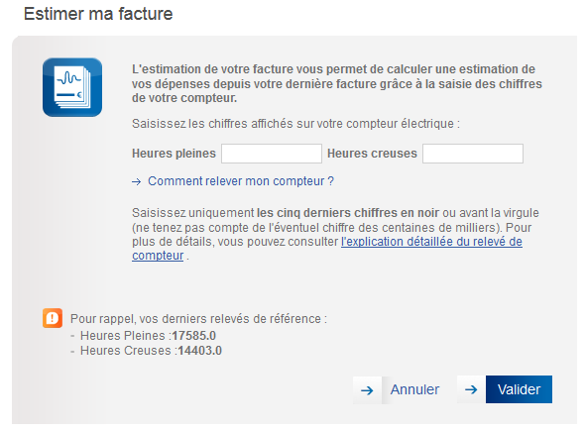585x431 pixels.
Task: Click the bold 'L'estimation de votre facture' paragraph
Action: [x=337, y=83]
